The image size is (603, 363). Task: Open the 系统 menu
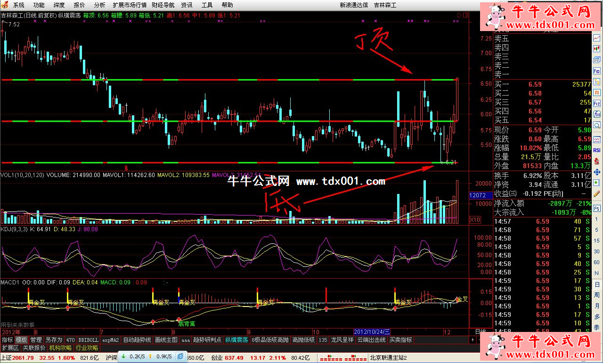point(19,5)
